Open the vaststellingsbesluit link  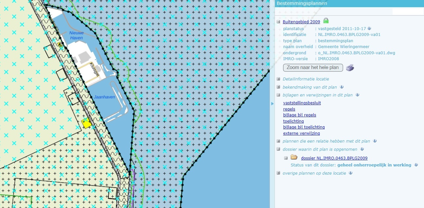coord(302,103)
